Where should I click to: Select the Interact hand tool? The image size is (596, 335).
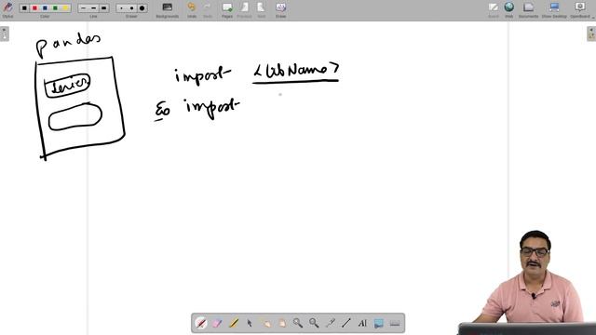click(x=265, y=323)
